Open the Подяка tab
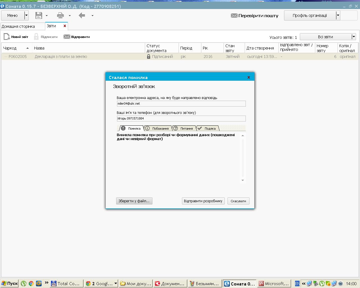Image resolution: width=360 pixels, height=288 pixels. pyautogui.click(x=208, y=129)
